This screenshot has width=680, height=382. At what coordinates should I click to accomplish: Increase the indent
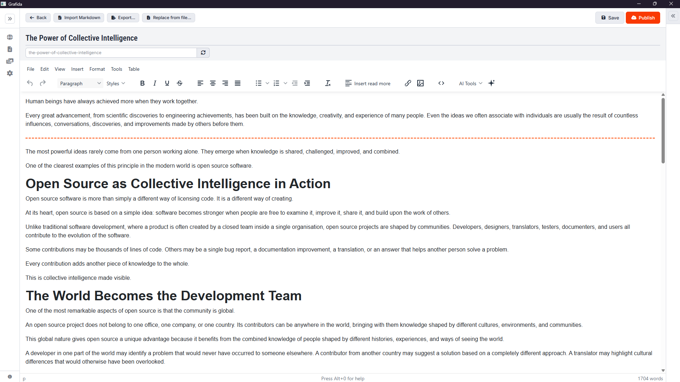pyautogui.click(x=307, y=83)
